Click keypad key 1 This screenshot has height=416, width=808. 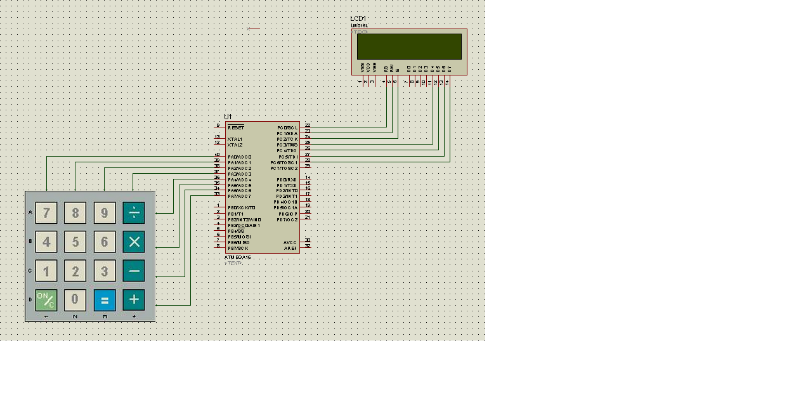tap(46, 271)
